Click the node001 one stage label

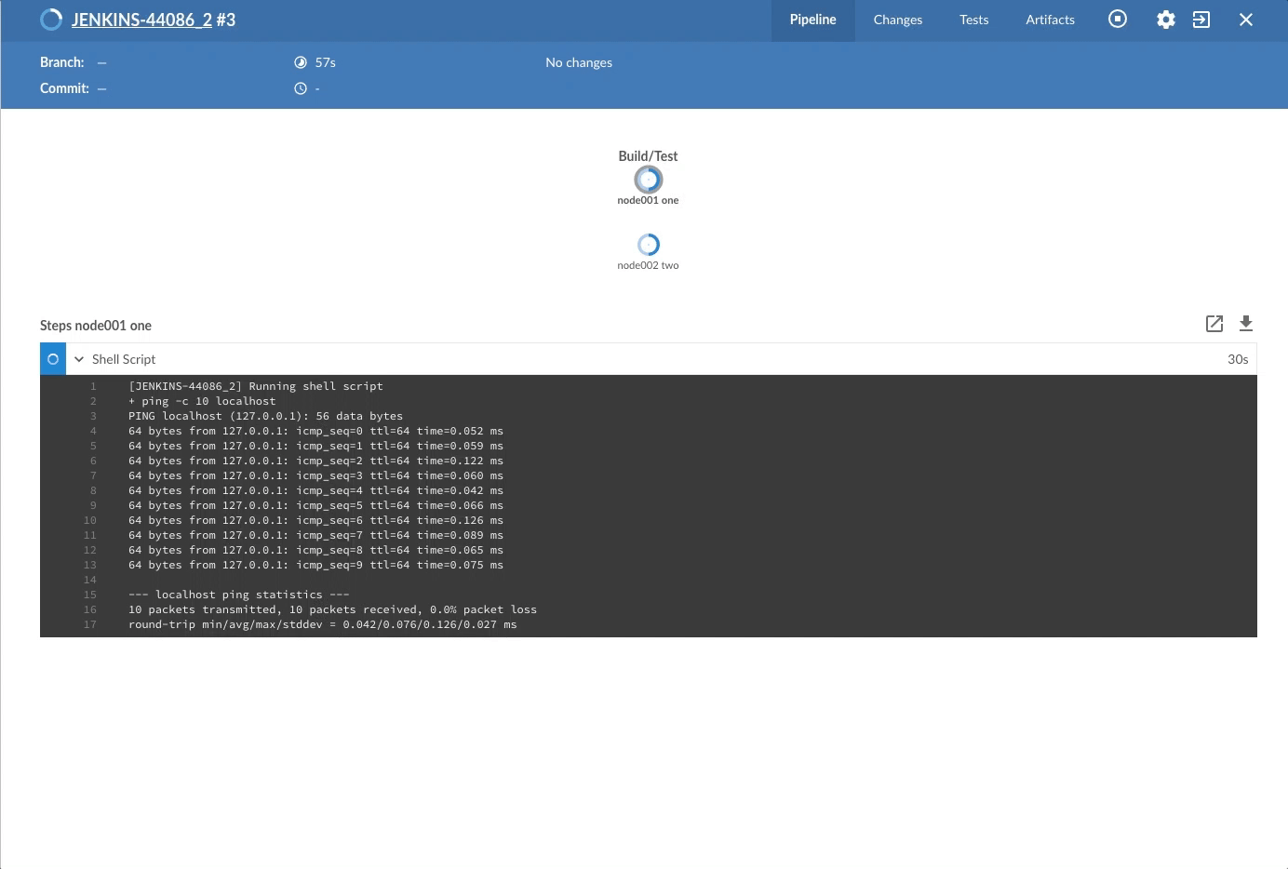pos(649,200)
